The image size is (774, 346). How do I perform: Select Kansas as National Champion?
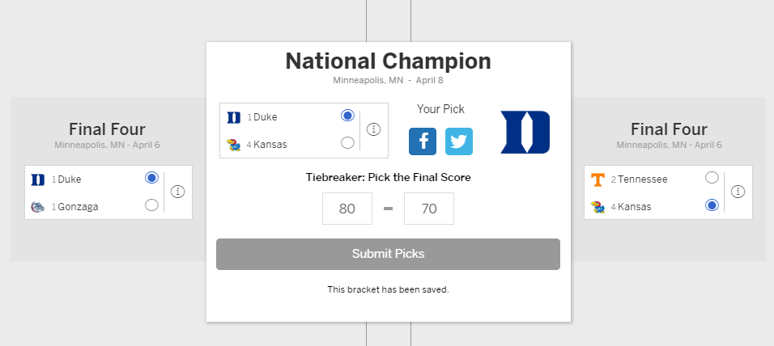click(347, 143)
